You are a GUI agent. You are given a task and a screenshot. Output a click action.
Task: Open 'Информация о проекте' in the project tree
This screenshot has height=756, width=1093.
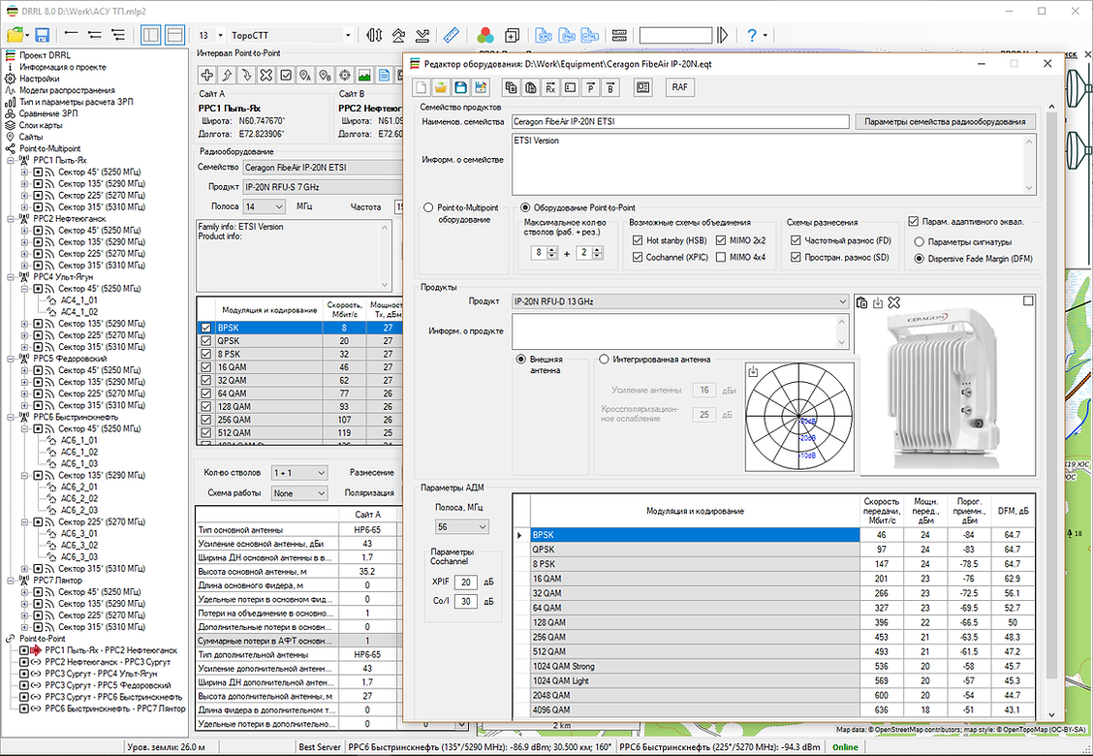[x=63, y=67]
